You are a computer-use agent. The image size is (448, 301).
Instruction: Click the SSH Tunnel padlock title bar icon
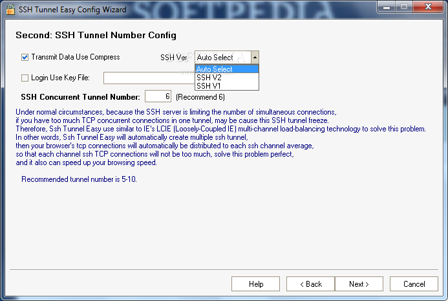coord(10,10)
